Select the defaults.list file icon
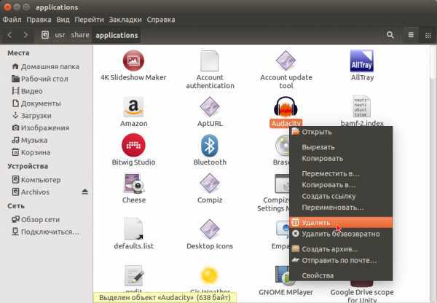This screenshot has width=437, height=303. pos(133,229)
